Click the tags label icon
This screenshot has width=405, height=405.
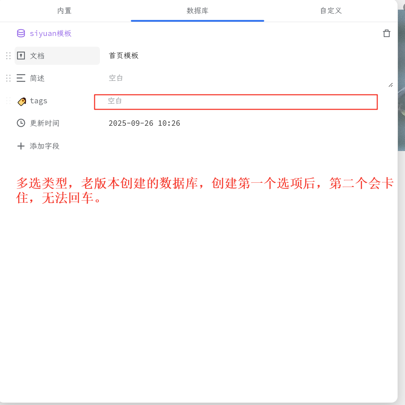[22, 102]
